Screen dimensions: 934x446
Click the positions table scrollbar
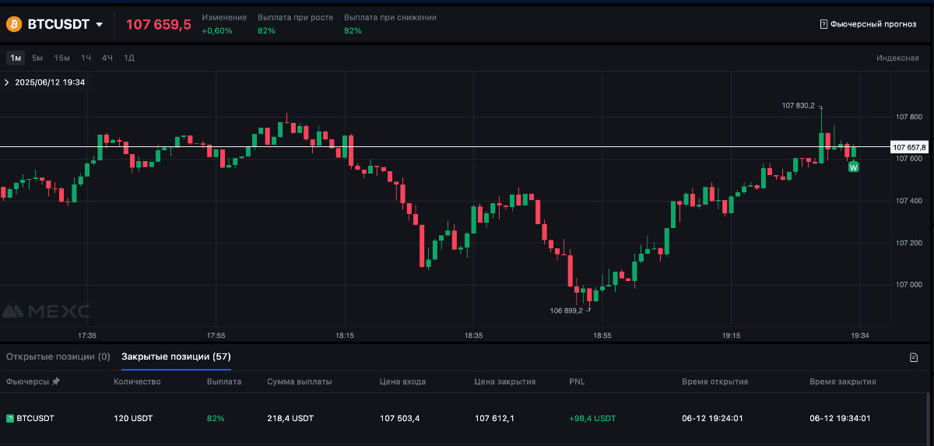[x=927, y=418]
